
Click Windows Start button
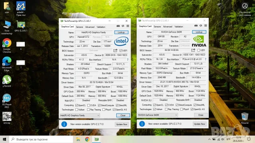pos(4,139)
